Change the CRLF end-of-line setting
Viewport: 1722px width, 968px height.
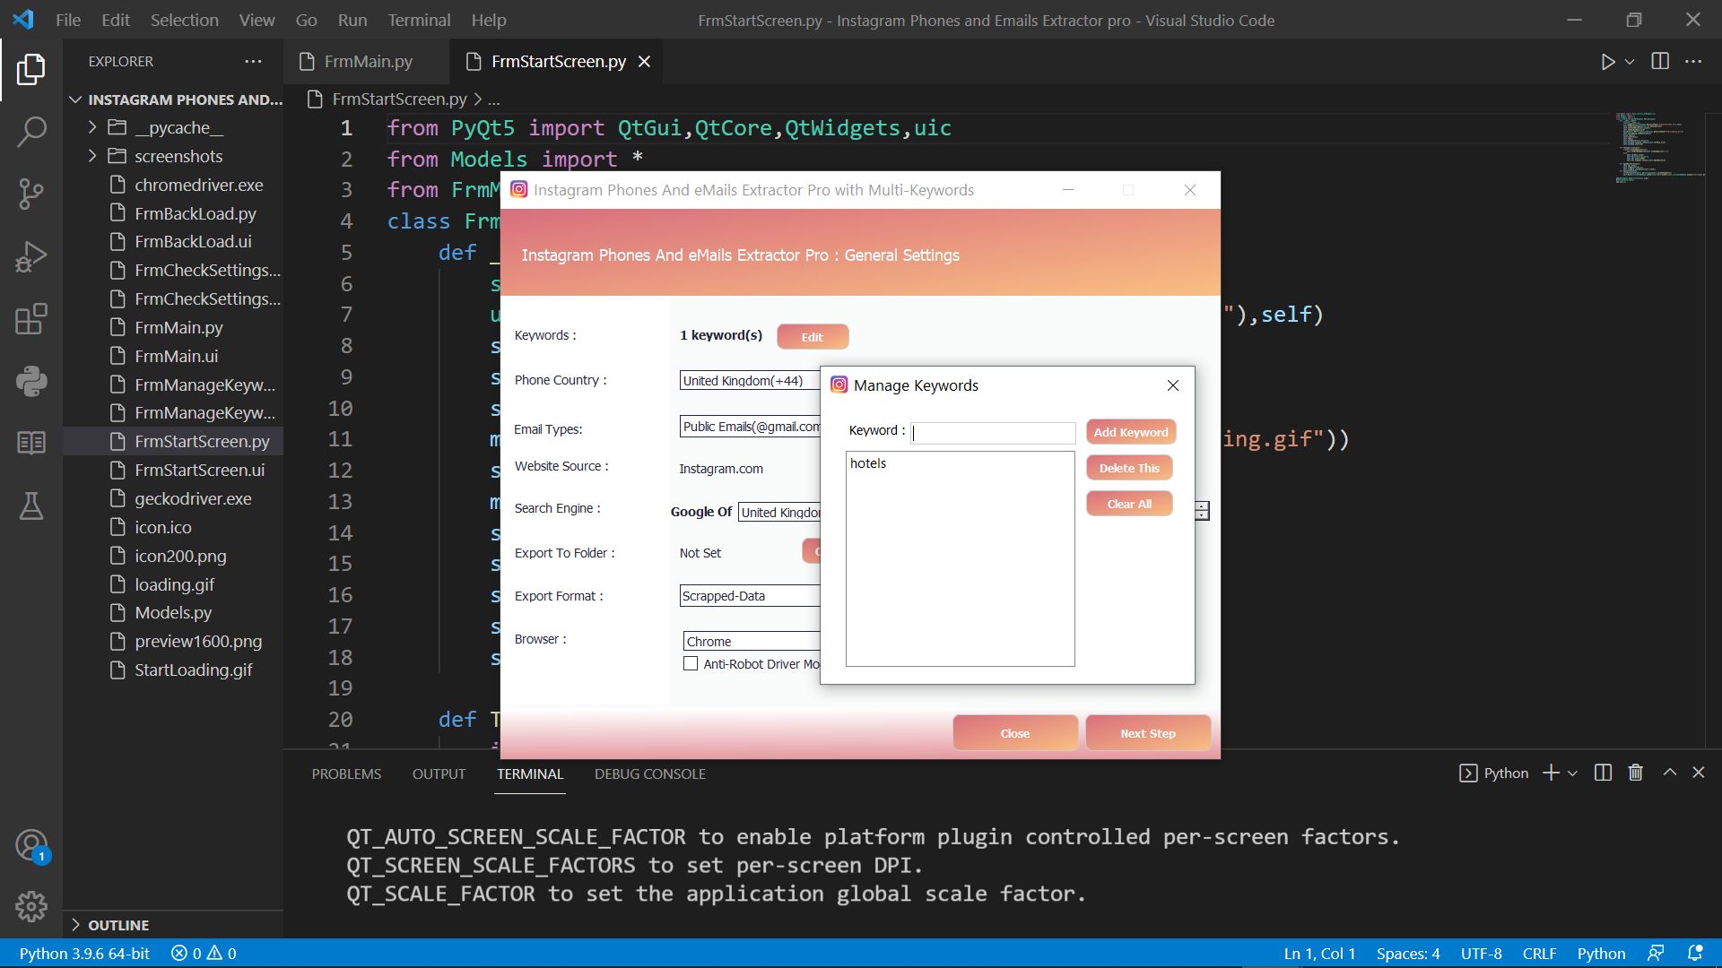click(1539, 954)
